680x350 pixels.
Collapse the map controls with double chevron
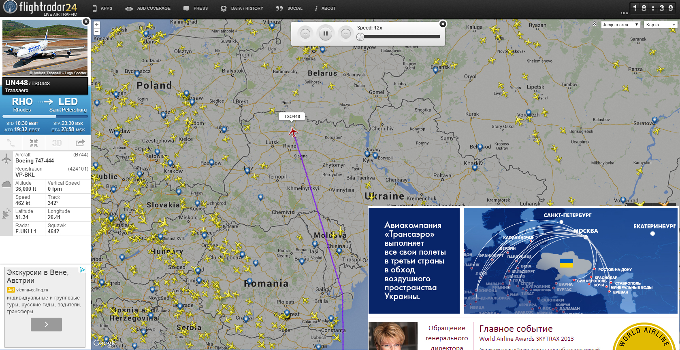pyautogui.click(x=595, y=24)
